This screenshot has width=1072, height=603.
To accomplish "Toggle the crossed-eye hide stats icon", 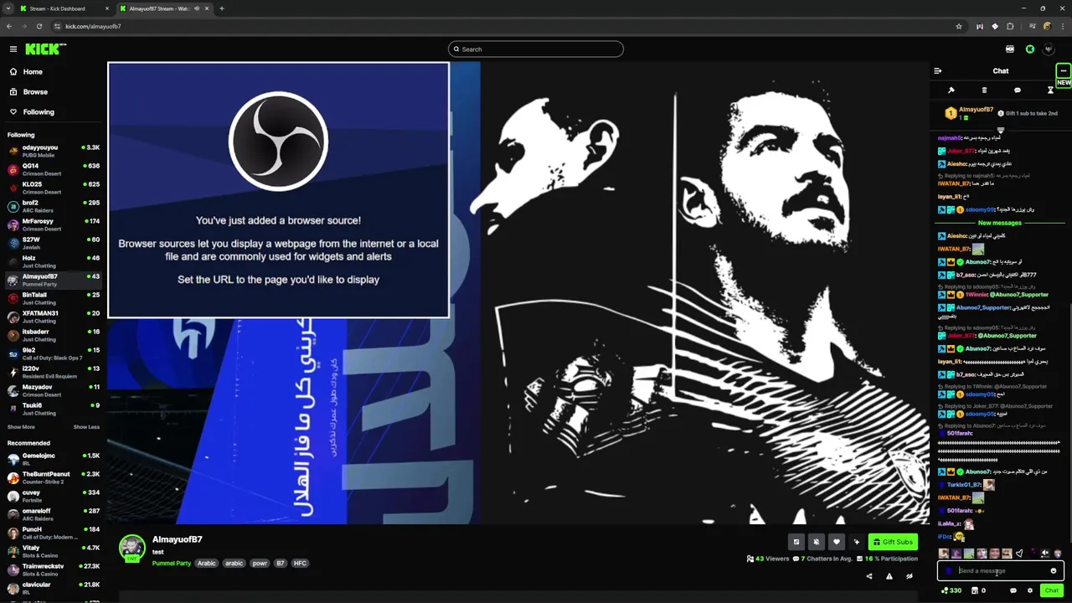I will [x=909, y=576].
